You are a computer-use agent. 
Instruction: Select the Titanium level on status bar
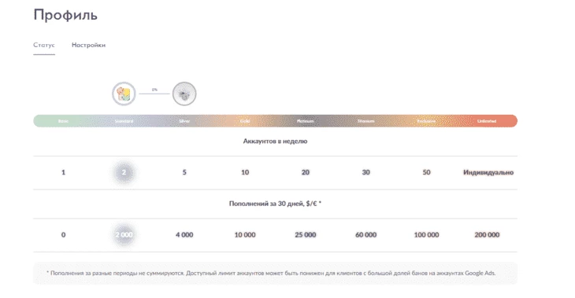tap(366, 121)
